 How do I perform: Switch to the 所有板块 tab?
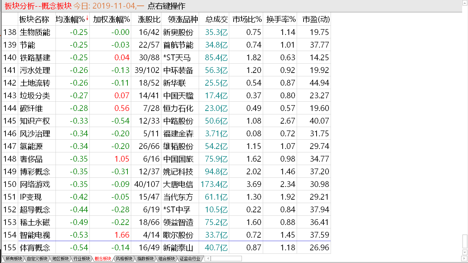[x=14, y=259]
